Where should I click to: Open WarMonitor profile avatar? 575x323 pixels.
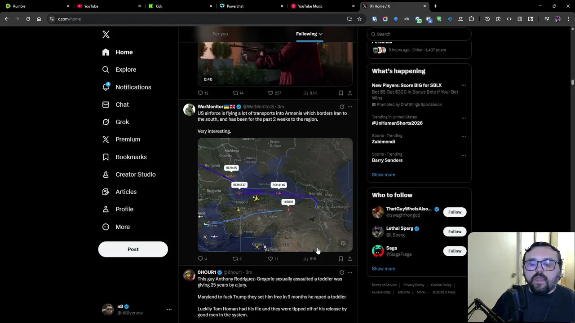(189, 109)
